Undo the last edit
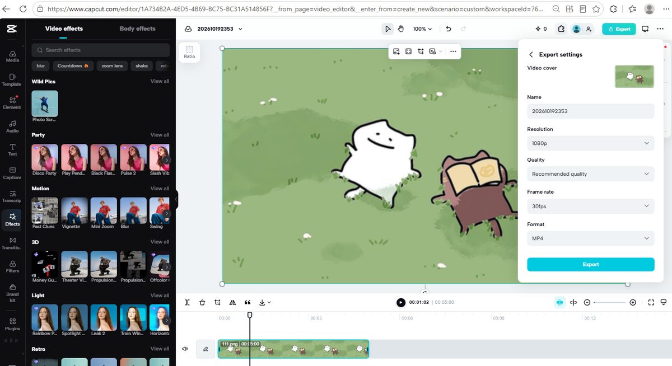 [449, 29]
